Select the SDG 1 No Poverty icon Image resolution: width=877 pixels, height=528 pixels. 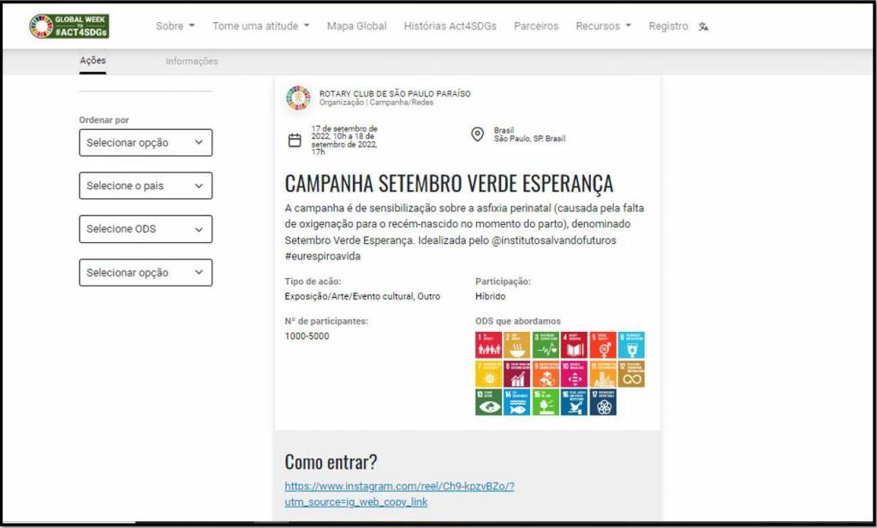coord(488,345)
